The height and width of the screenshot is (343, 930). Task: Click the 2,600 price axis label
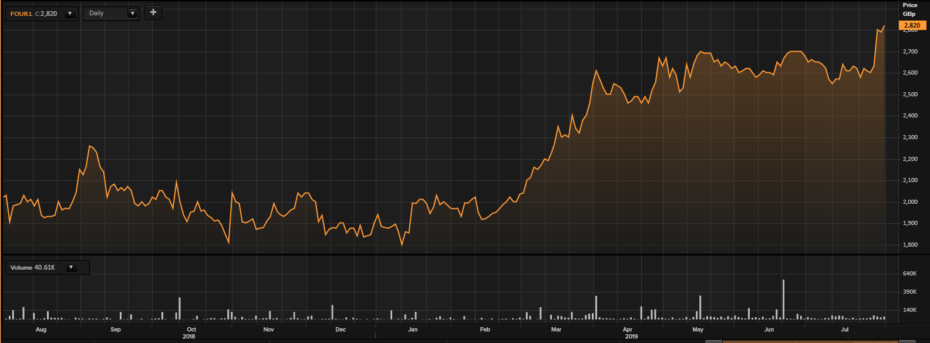910,73
